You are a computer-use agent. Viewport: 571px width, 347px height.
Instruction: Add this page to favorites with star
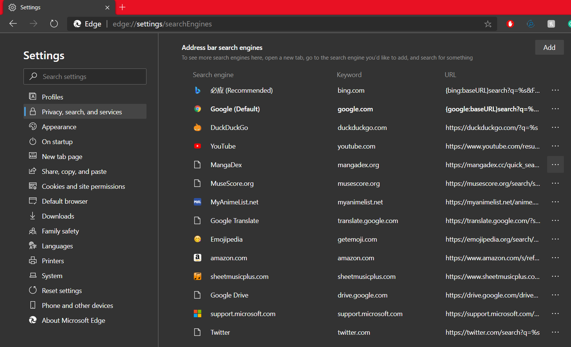[488, 24]
